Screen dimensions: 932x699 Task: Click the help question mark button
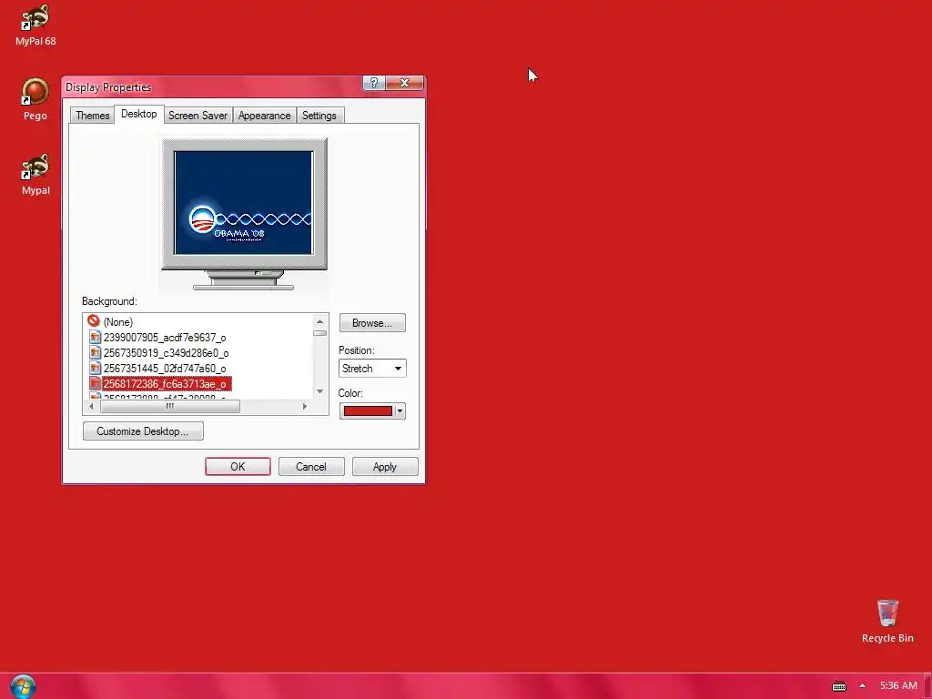[x=374, y=83]
